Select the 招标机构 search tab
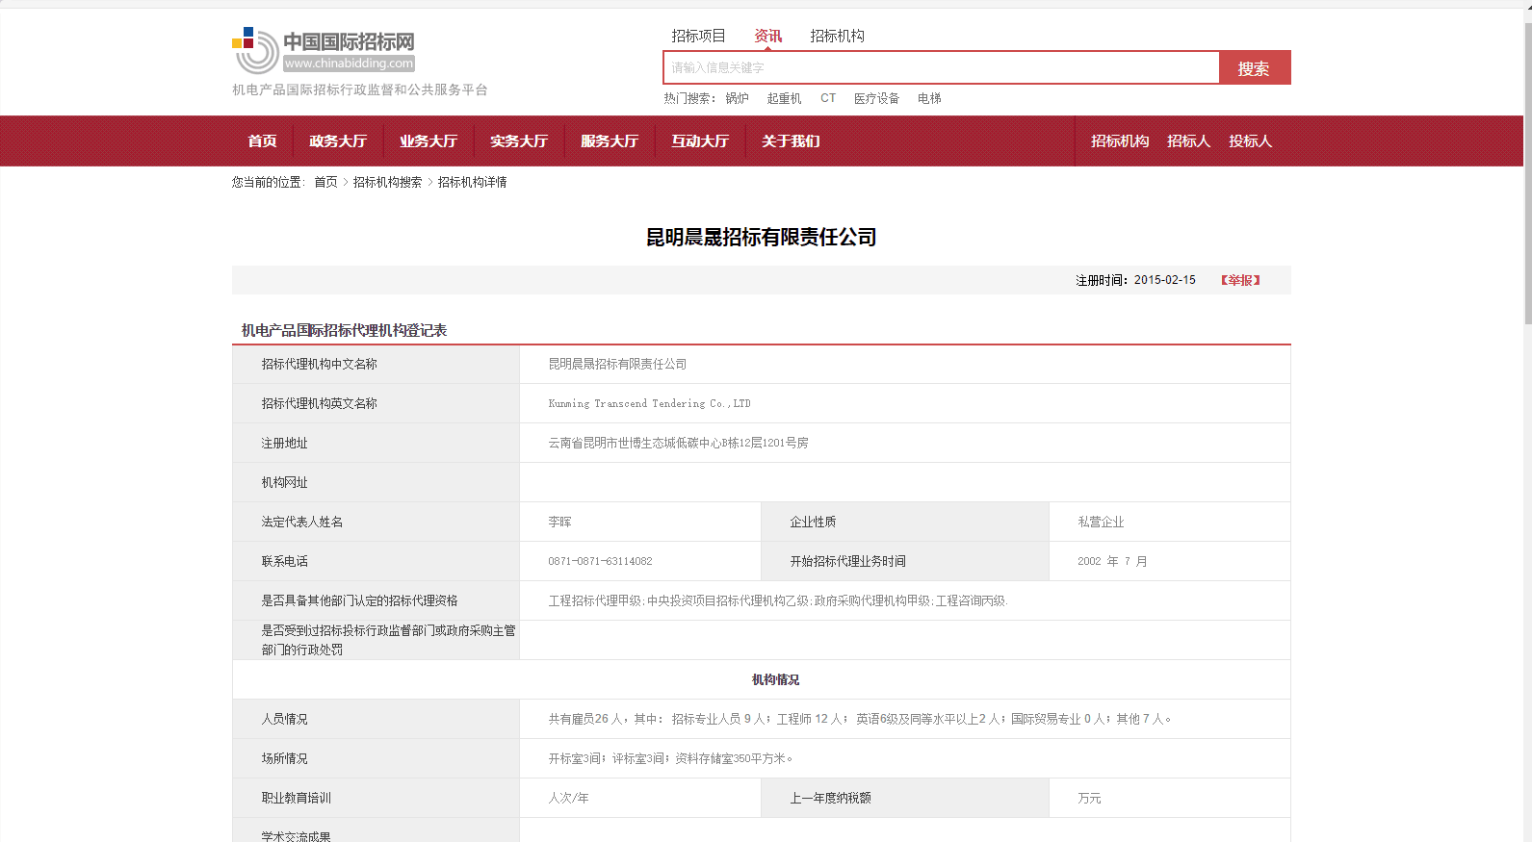This screenshot has width=1532, height=842. pos(837,36)
